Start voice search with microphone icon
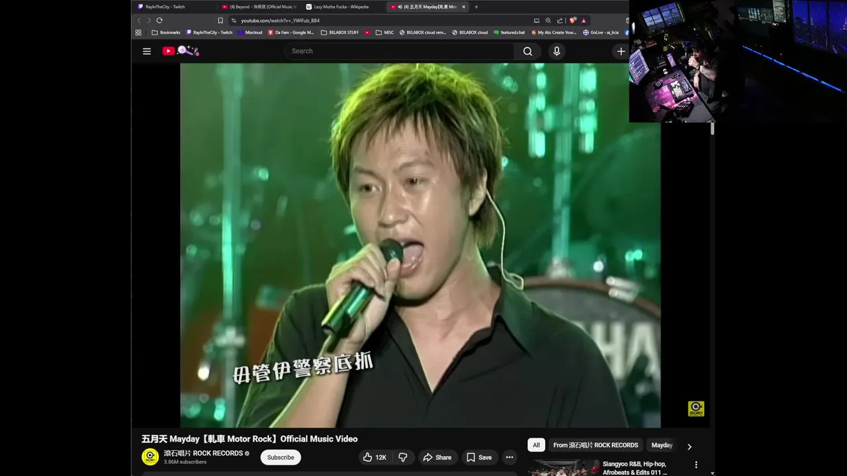Image resolution: width=847 pixels, height=476 pixels. click(557, 51)
